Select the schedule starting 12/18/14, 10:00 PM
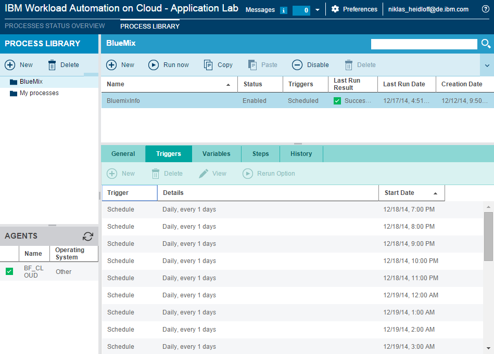This screenshot has height=354, width=494. (293, 261)
